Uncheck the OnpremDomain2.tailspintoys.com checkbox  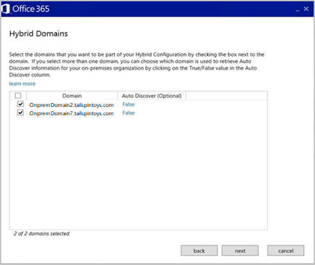(20, 104)
